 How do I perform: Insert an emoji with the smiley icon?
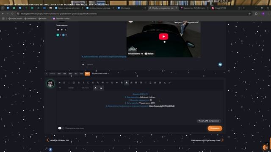[112, 83]
